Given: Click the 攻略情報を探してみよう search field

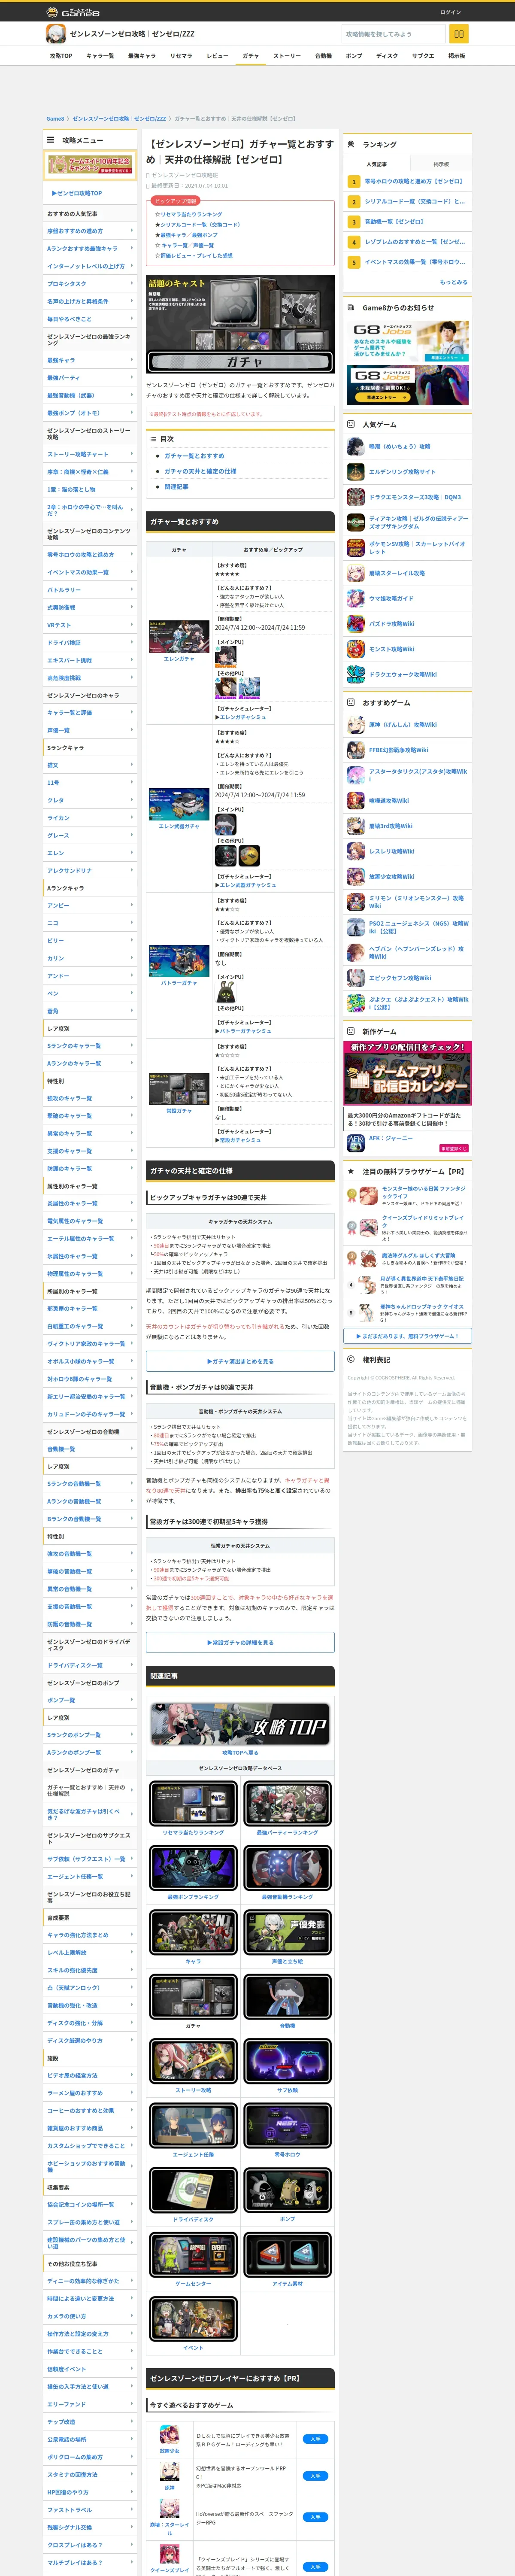Looking at the screenshot, I should click(x=393, y=34).
